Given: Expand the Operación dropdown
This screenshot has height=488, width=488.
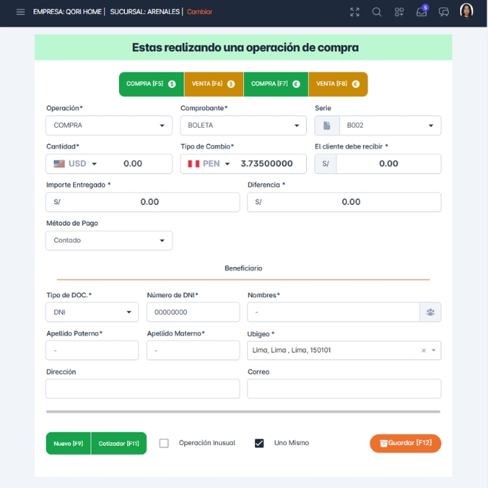Looking at the screenshot, I should [109, 126].
